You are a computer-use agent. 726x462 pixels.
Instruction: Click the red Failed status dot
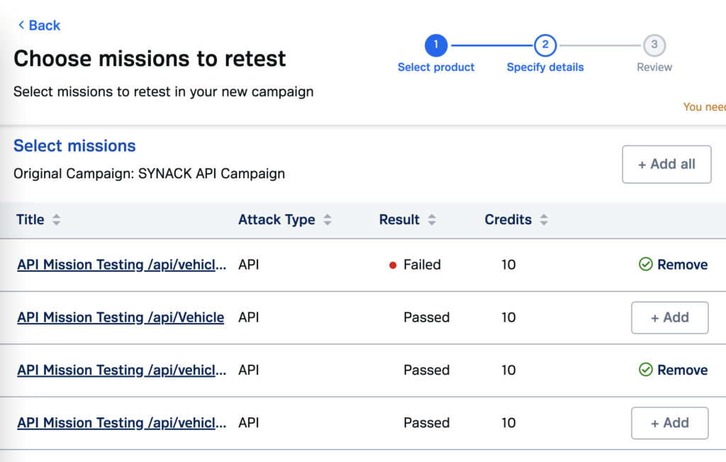click(x=393, y=265)
